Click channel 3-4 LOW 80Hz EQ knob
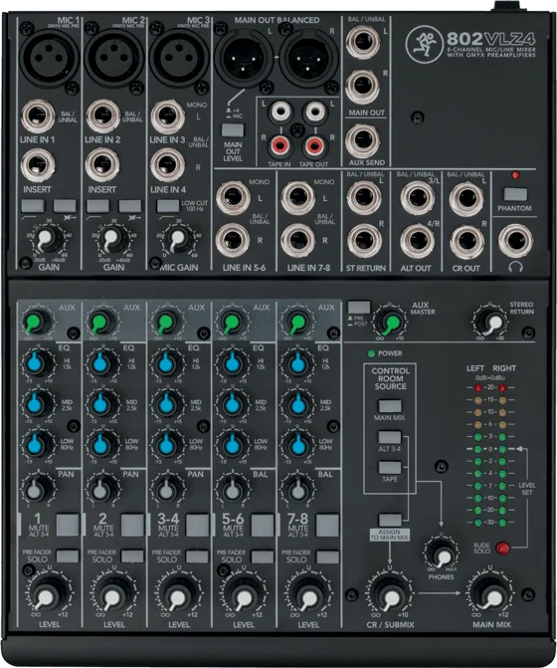557x668 pixels. click(167, 444)
